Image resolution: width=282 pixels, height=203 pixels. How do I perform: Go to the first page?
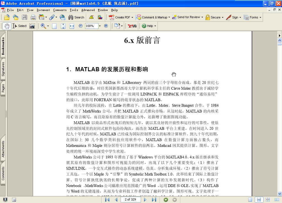tap(107, 200)
